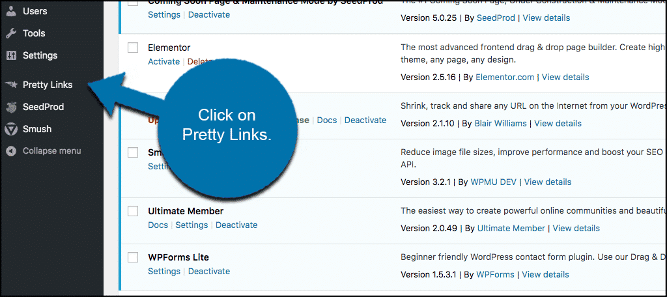Viewport: 667px width, 297px height.
Task: Deactivate the Pretty Links plugin
Action: [x=365, y=120]
